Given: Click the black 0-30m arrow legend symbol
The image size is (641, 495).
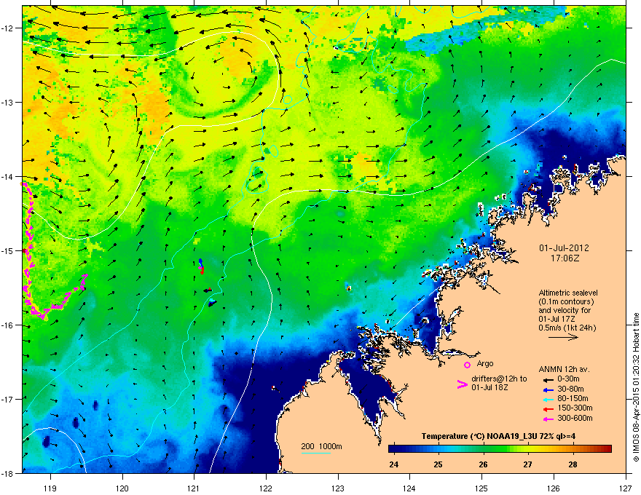Looking at the screenshot, I should [x=548, y=379].
